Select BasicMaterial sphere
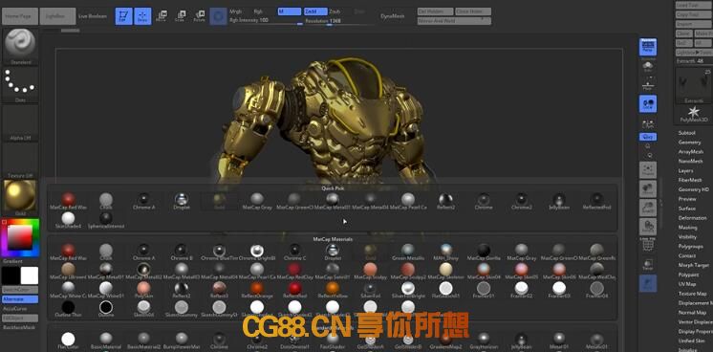Viewport: 713px width, 352px height. click(106, 341)
